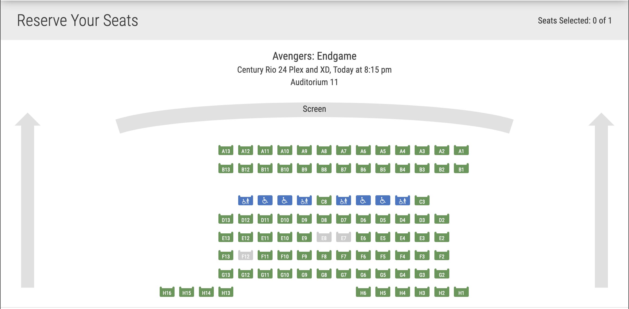Select seat H16 in the back row

(167, 292)
